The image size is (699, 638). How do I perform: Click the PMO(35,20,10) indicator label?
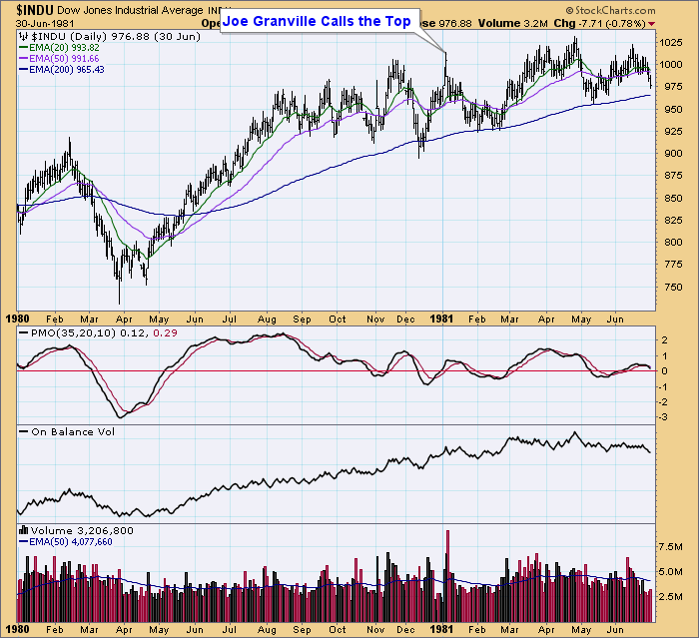coord(73,332)
